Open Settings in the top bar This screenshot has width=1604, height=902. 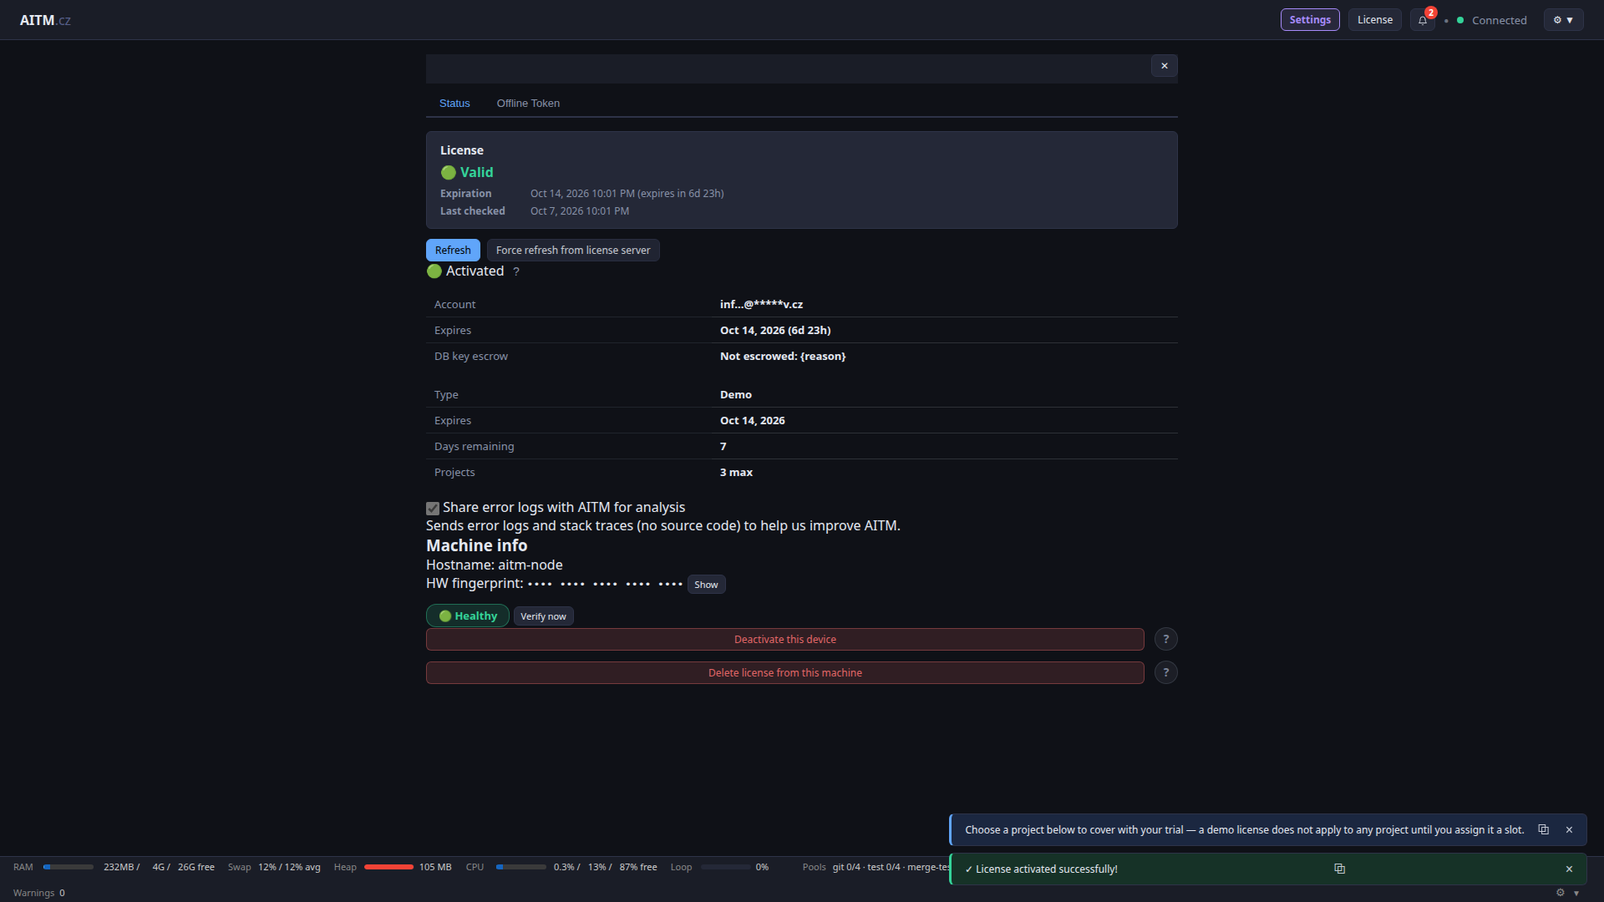coord(1309,20)
